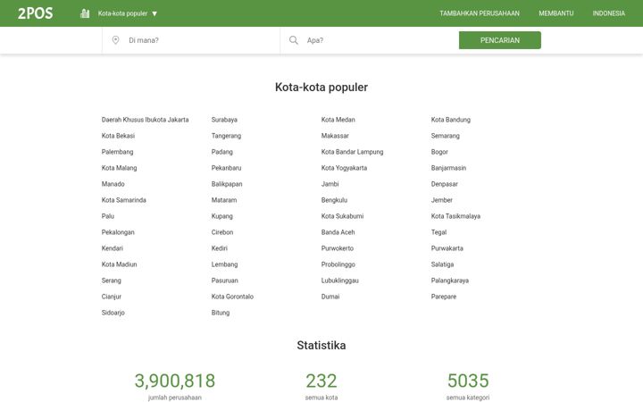The image size is (643, 402).
Task: Visit the Denpasar link
Action: [x=445, y=184]
